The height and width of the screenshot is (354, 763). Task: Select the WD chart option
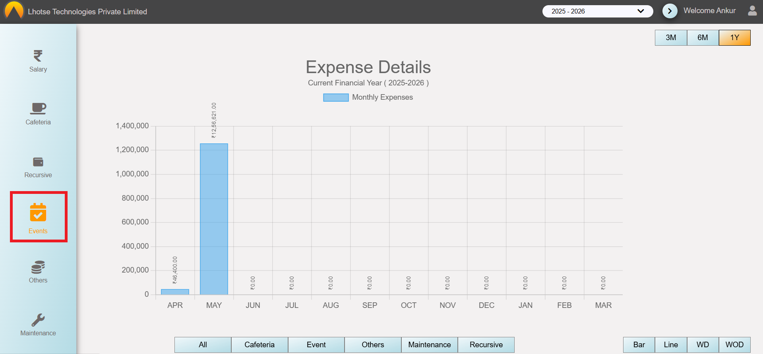tap(703, 345)
